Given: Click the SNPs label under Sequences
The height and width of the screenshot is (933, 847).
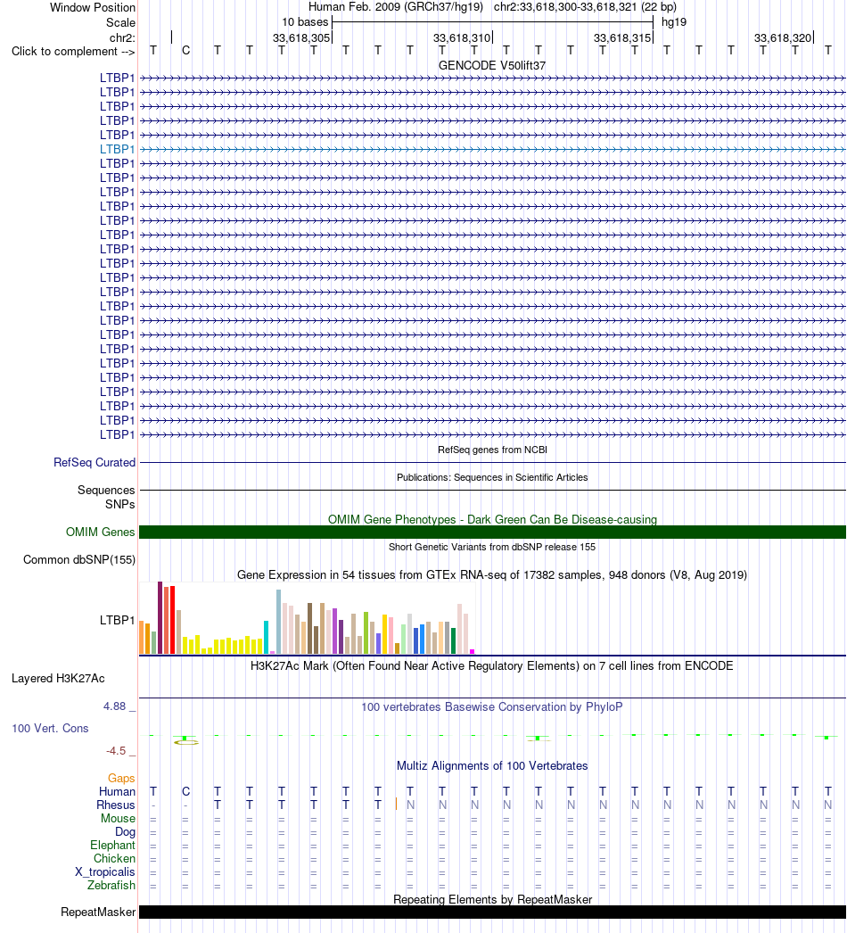Looking at the screenshot, I should tap(120, 504).
